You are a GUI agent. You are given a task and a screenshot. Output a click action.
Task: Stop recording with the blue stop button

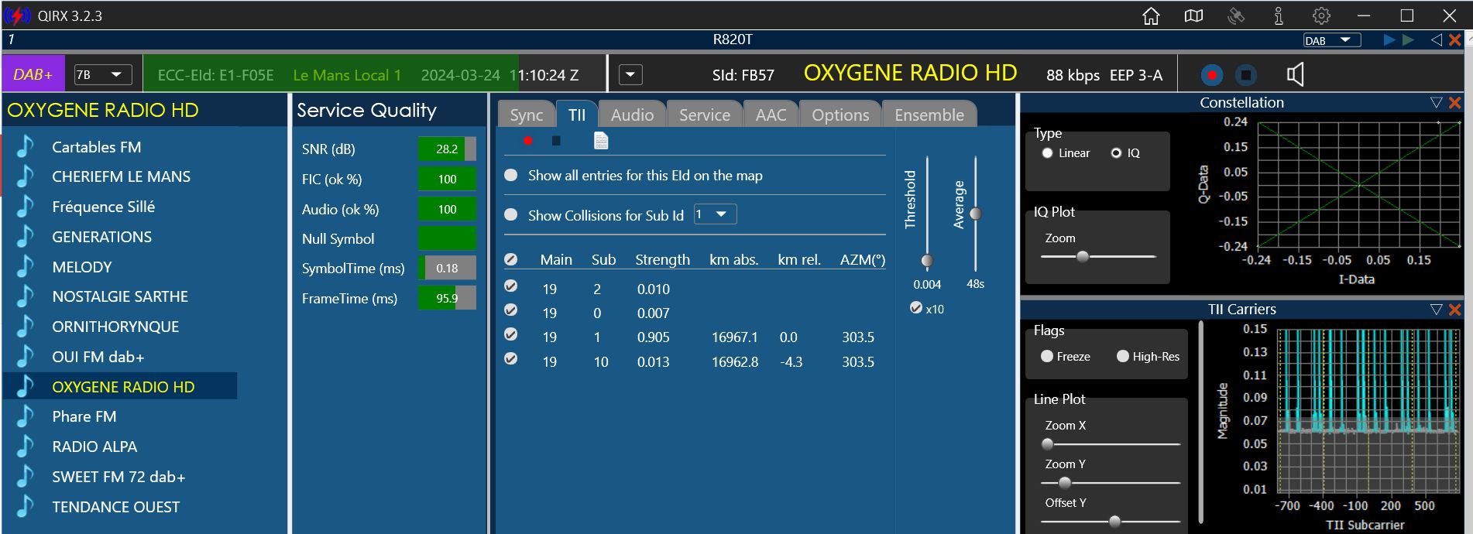tap(1245, 75)
